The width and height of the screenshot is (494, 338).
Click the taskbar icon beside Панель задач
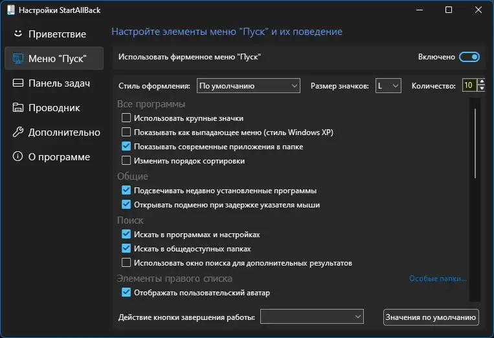18,83
